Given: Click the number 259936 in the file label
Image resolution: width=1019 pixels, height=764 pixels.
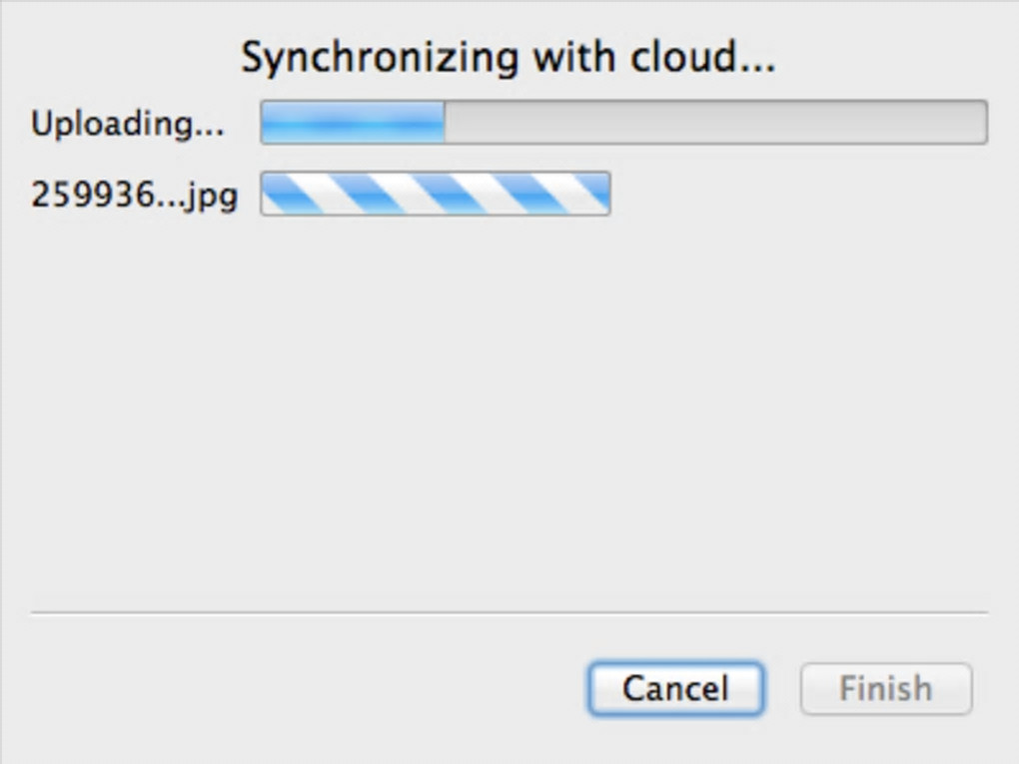Looking at the screenshot, I should [x=91, y=195].
